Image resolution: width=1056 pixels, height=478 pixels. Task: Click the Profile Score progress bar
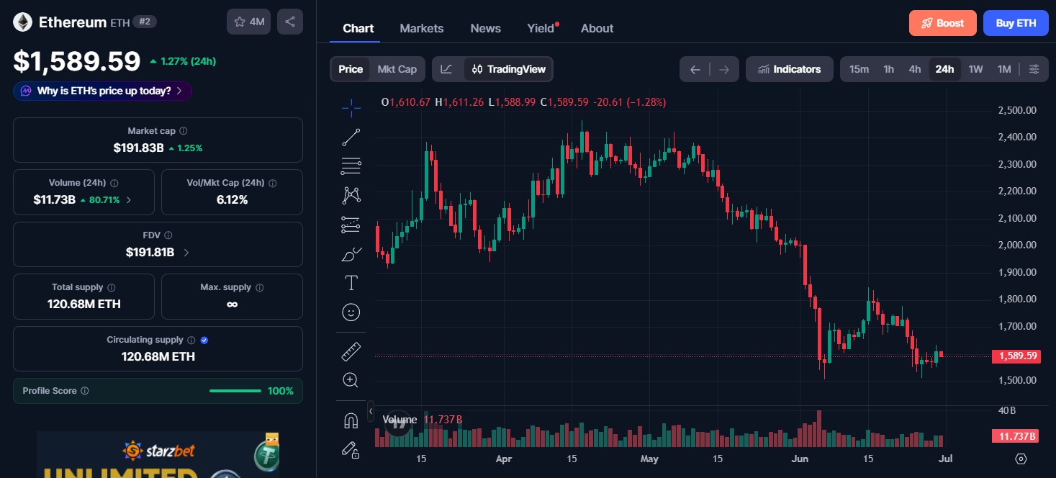(x=235, y=391)
